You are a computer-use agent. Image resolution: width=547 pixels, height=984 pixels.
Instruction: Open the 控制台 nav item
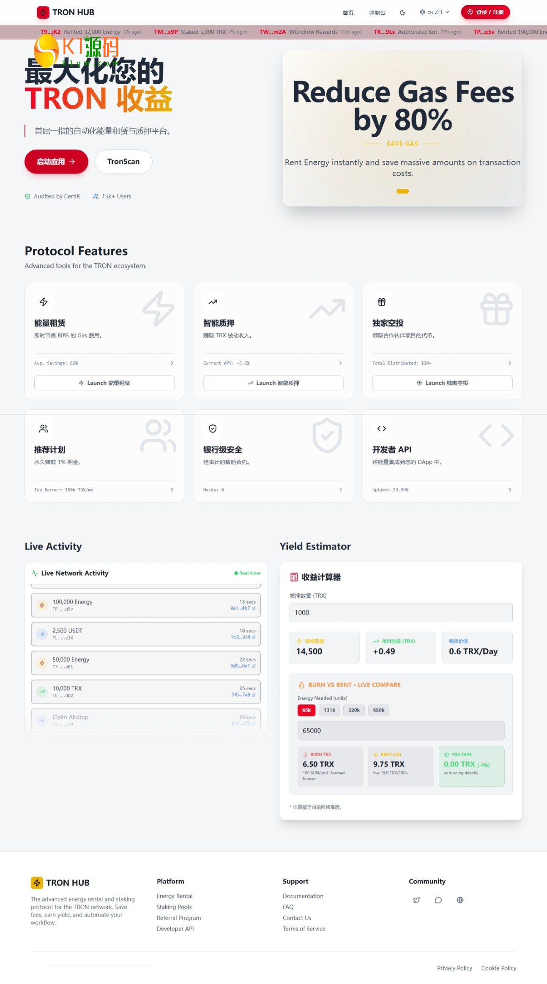(377, 13)
